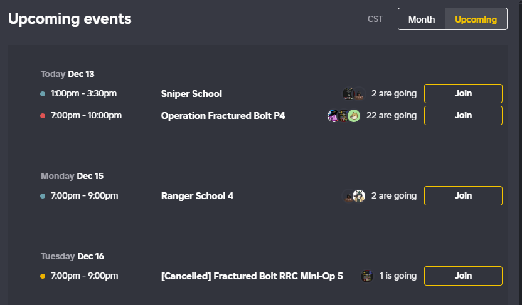Open cancelled Fractured Bolt RRC Mini-Op 5 details
Image resolution: width=522 pixels, height=305 pixels.
(x=252, y=276)
